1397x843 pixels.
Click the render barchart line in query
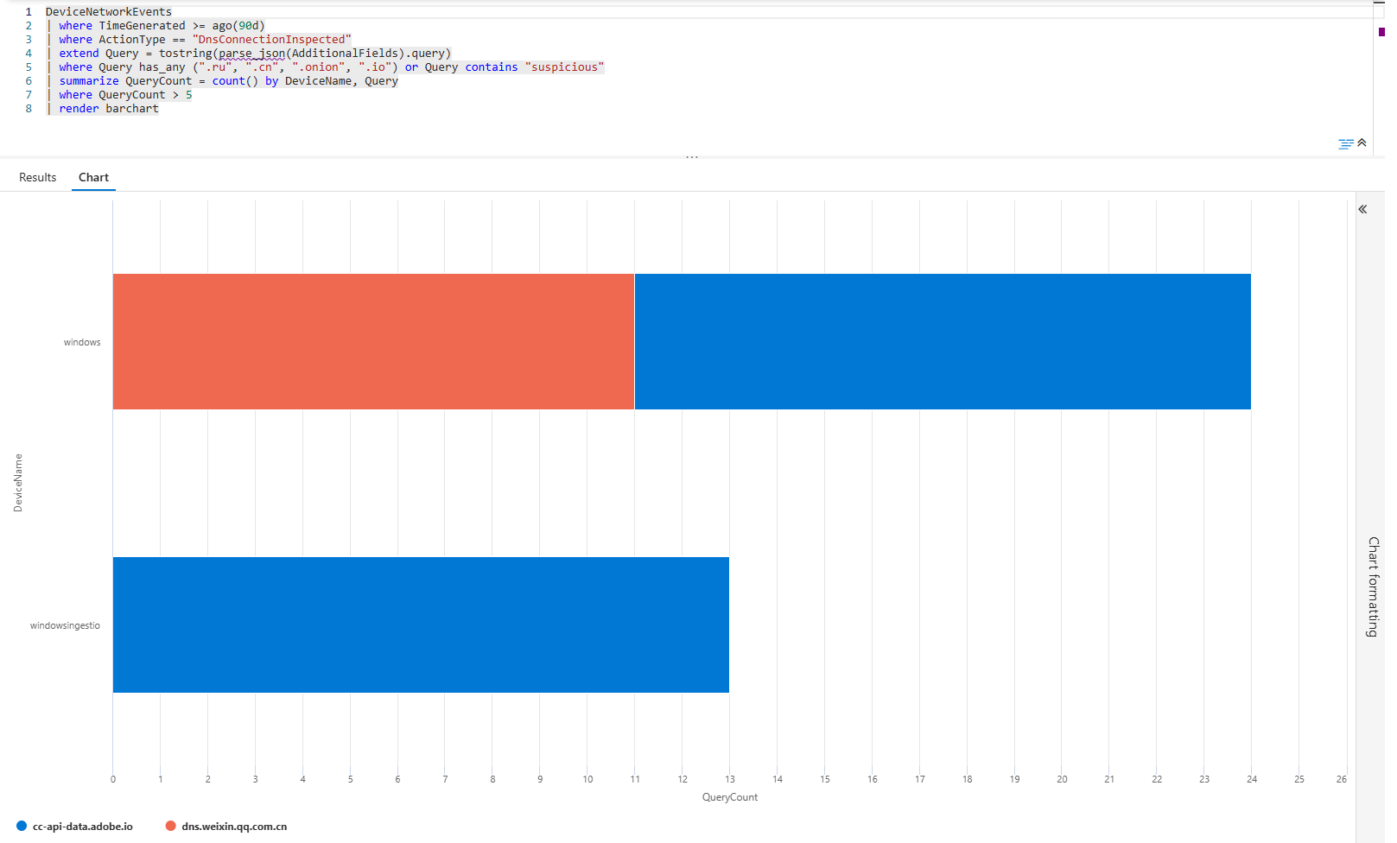point(109,109)
